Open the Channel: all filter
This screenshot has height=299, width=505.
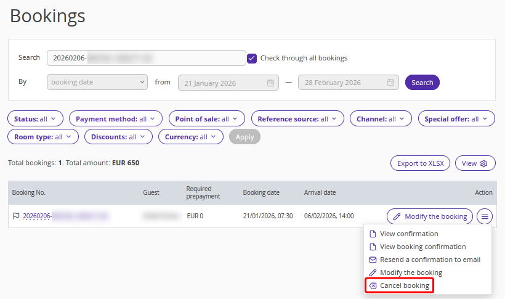(381, 119)
